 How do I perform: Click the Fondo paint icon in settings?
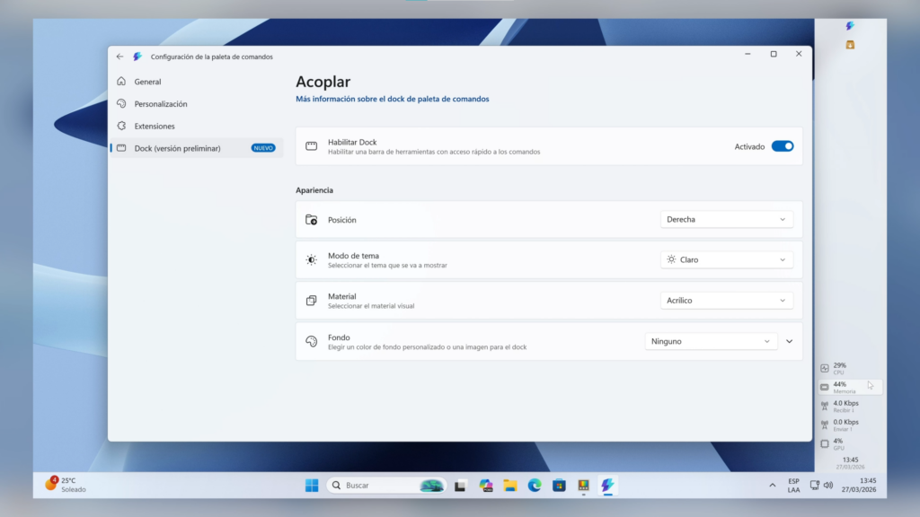point(312,341)
